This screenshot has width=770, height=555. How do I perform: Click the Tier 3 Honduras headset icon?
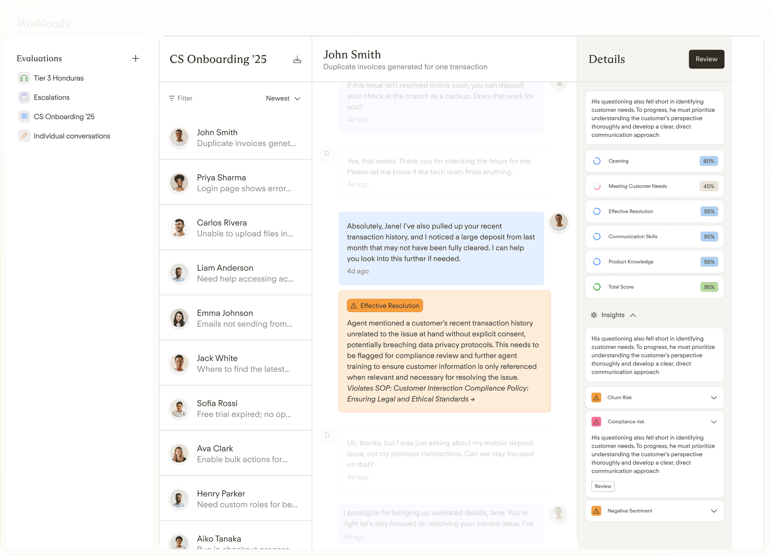[x=24, y=78]
